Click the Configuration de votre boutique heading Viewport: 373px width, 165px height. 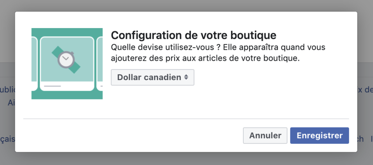193,35
